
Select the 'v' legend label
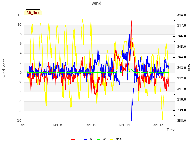tap(91, 139)
